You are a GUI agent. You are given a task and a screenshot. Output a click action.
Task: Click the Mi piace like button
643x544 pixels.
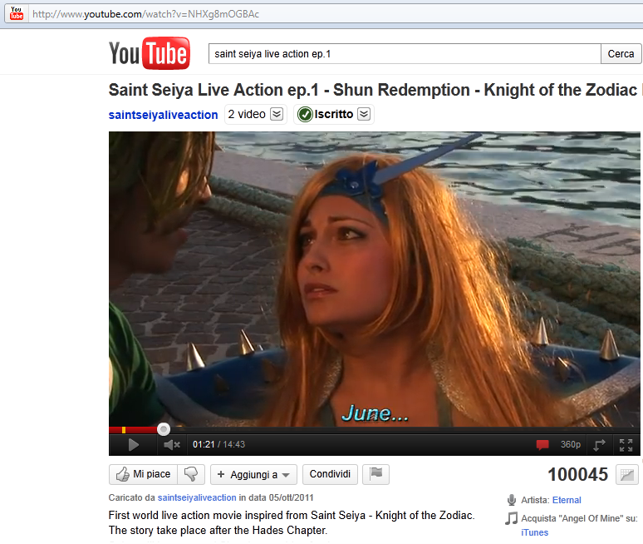[x=143, y=474]
